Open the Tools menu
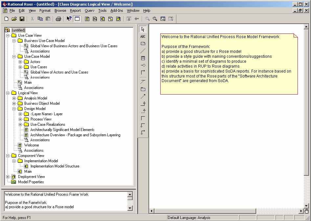The image size is (311, 221). [x=102, y=11]
